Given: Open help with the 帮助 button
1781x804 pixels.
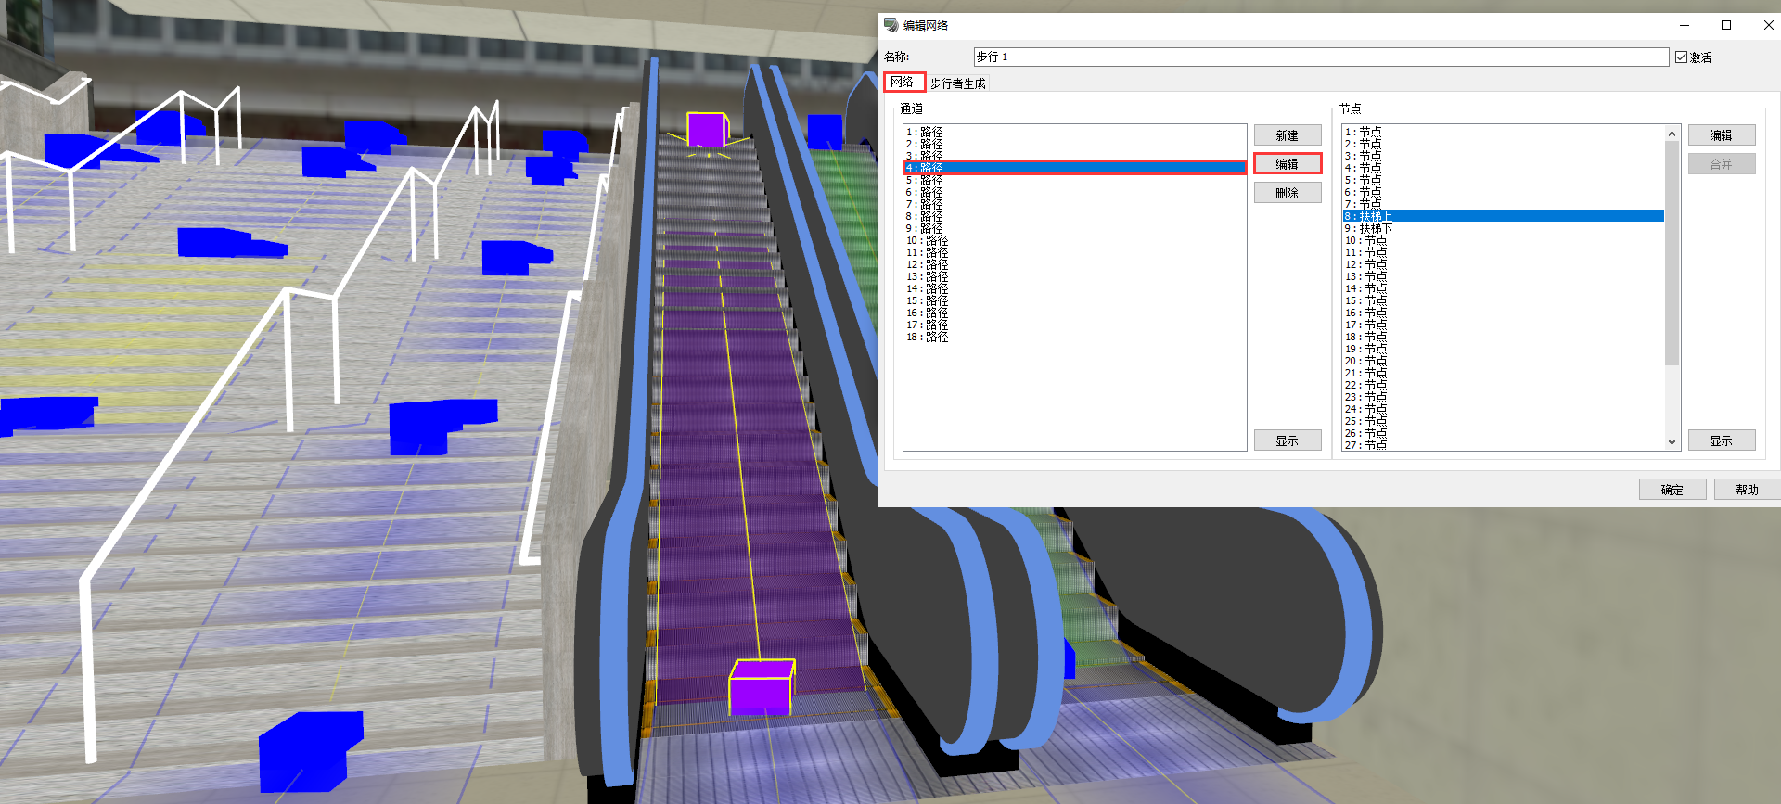Looking at the screenshot, I should click(x=1748, y=490).
